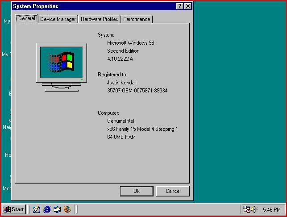Screen dimensions: 287x217
Task: Select the General tab
Action: pyautogui.click(x=27, y=19)
